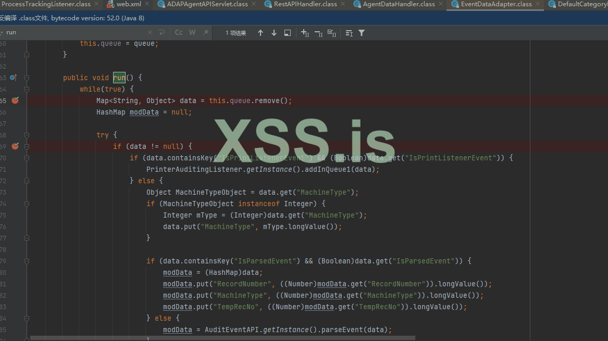The width and height of the screenshot is (608, 341).
Task: Toggle breakpoint on line 69
Action: coord(15,146)
